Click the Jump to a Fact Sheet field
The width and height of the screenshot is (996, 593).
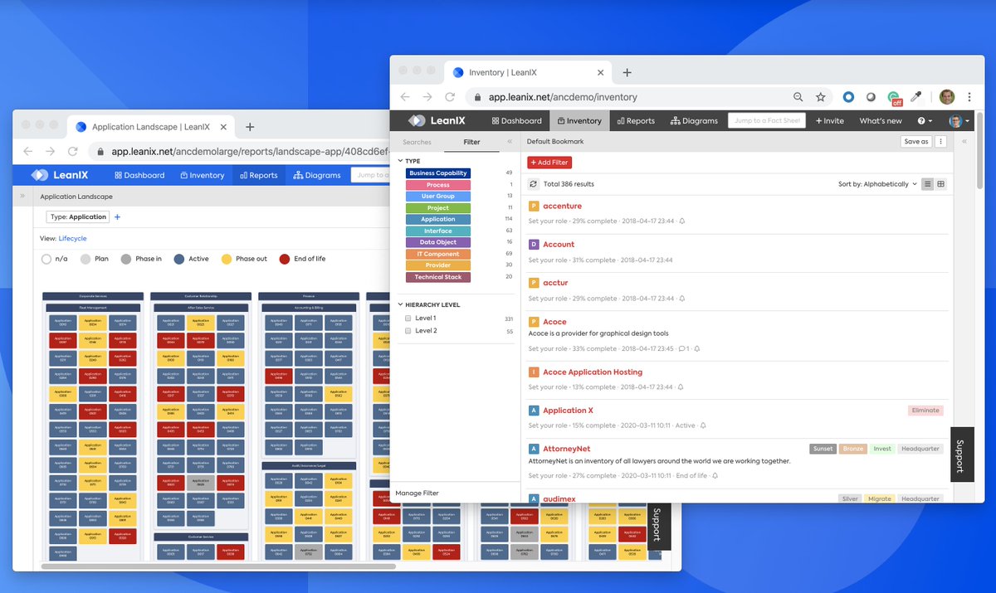[x=767, y=120]
